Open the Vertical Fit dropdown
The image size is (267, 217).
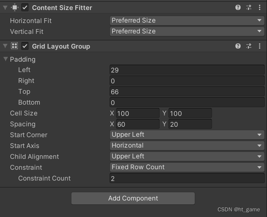point(187,31)
